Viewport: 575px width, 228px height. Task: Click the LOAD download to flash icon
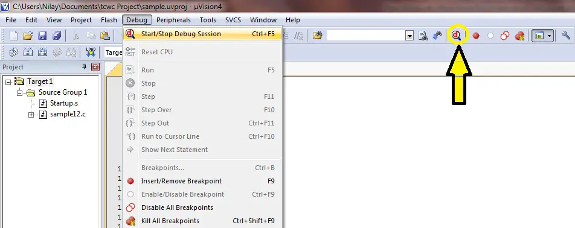(91, 52)
